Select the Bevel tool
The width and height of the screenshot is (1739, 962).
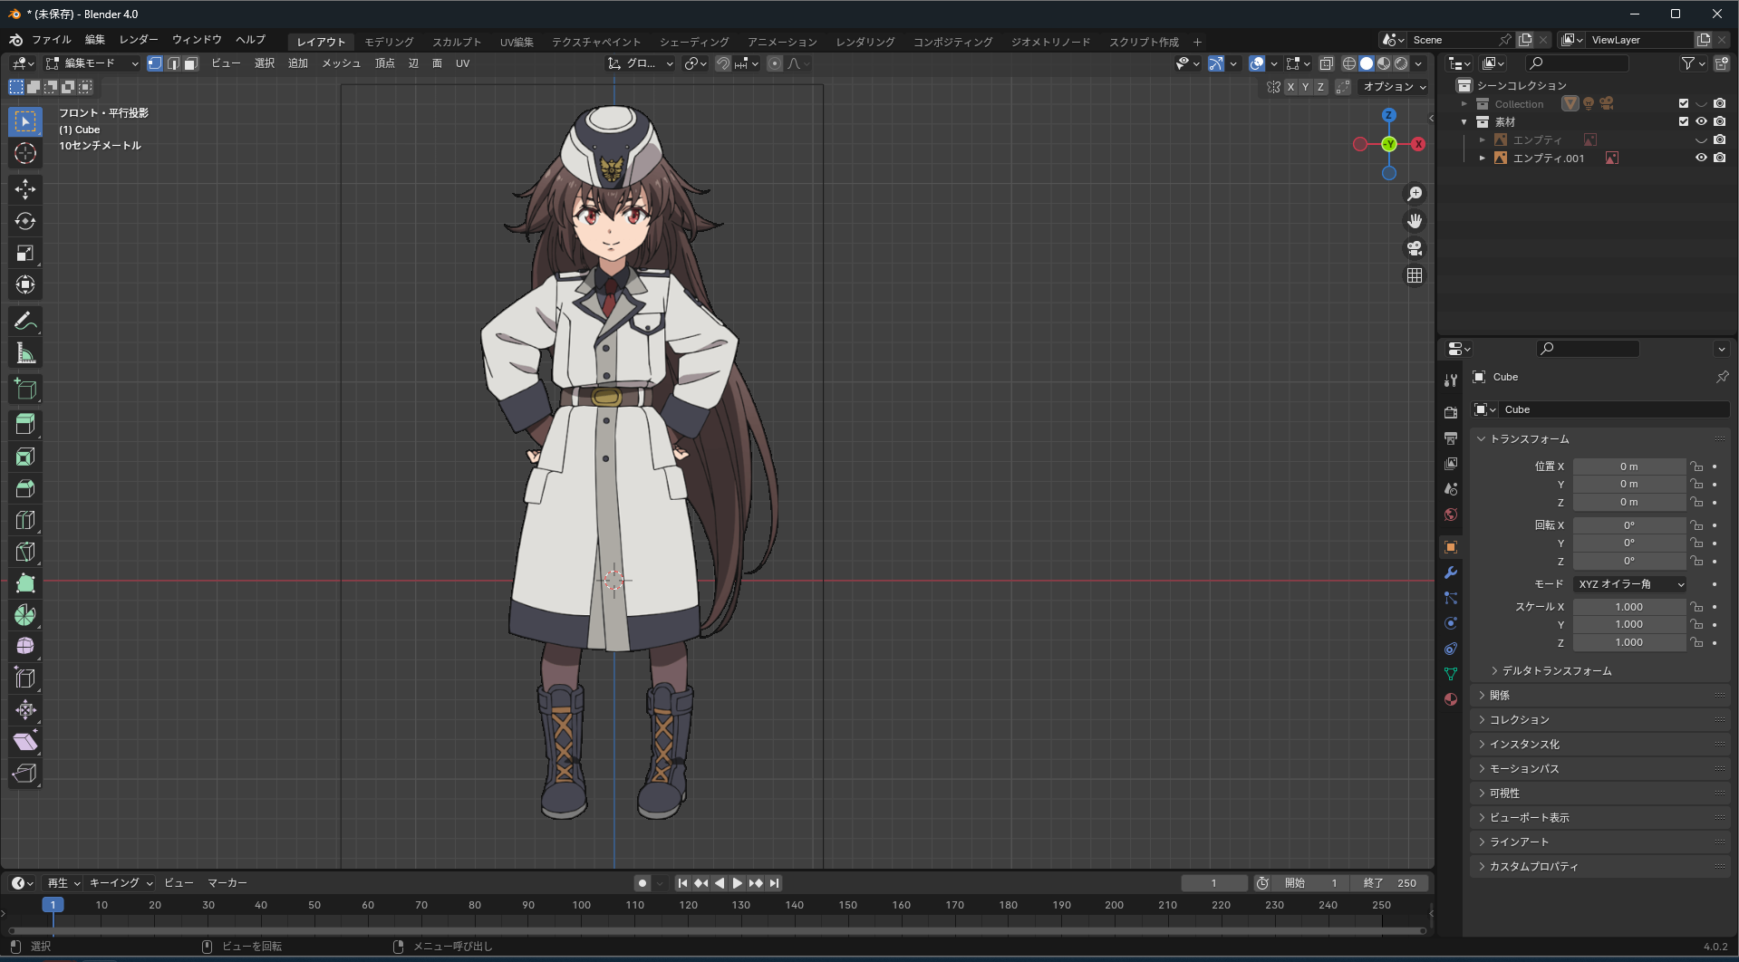point(25,488)
